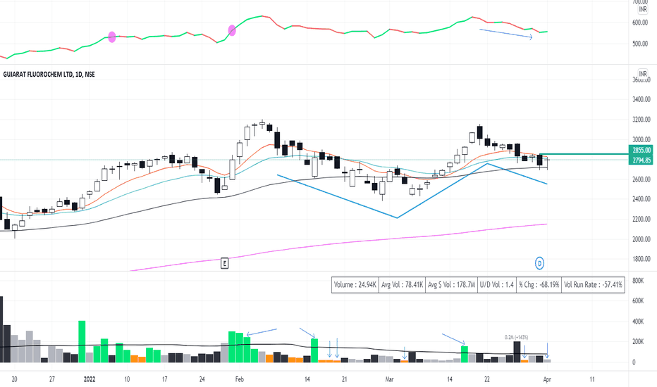The height and width of the screenshot is (387, 657).
Task: Click the '2022' year label on time axis
Action: (x=90, y=379)
